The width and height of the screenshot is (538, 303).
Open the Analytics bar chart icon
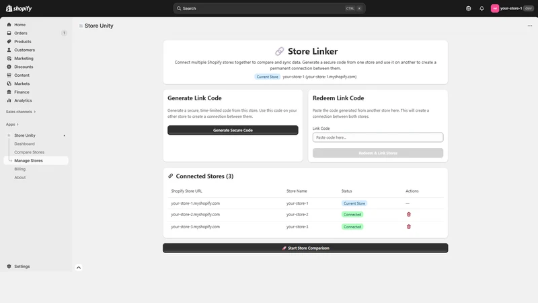pyautogui.click(x=9, y=100)
